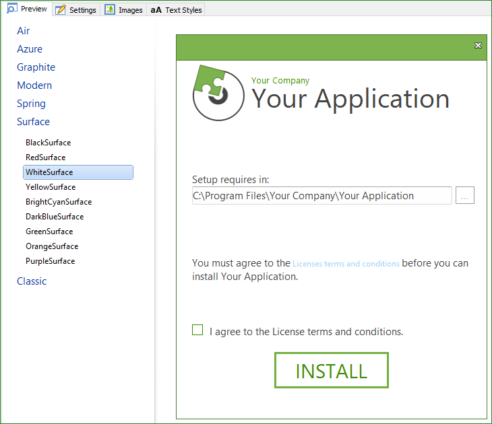Select the Azure theme
This screenshot has width=492, height=424.
tap(30, 49)
